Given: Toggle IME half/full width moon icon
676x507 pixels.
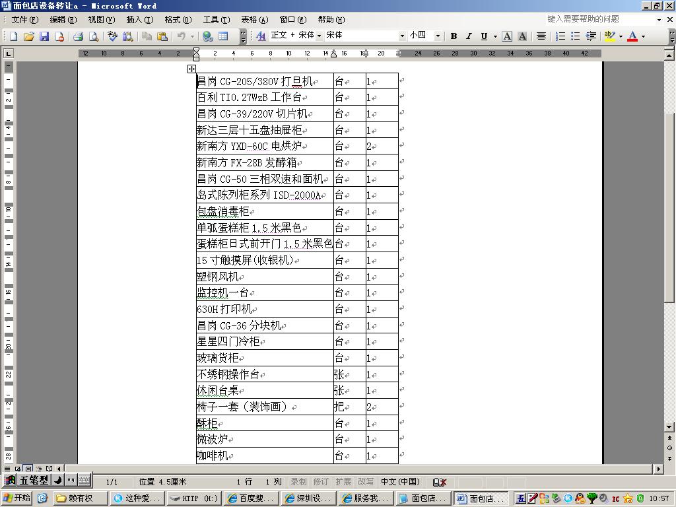Looking at the screenshot, I should tap(58, 480).
